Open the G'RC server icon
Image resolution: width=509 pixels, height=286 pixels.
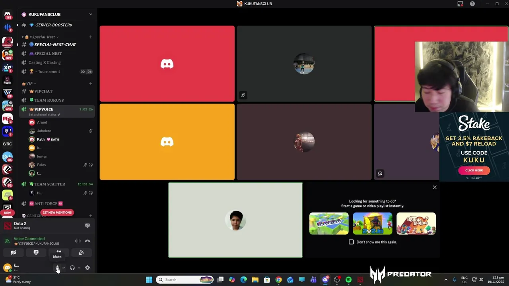point(7,144)
